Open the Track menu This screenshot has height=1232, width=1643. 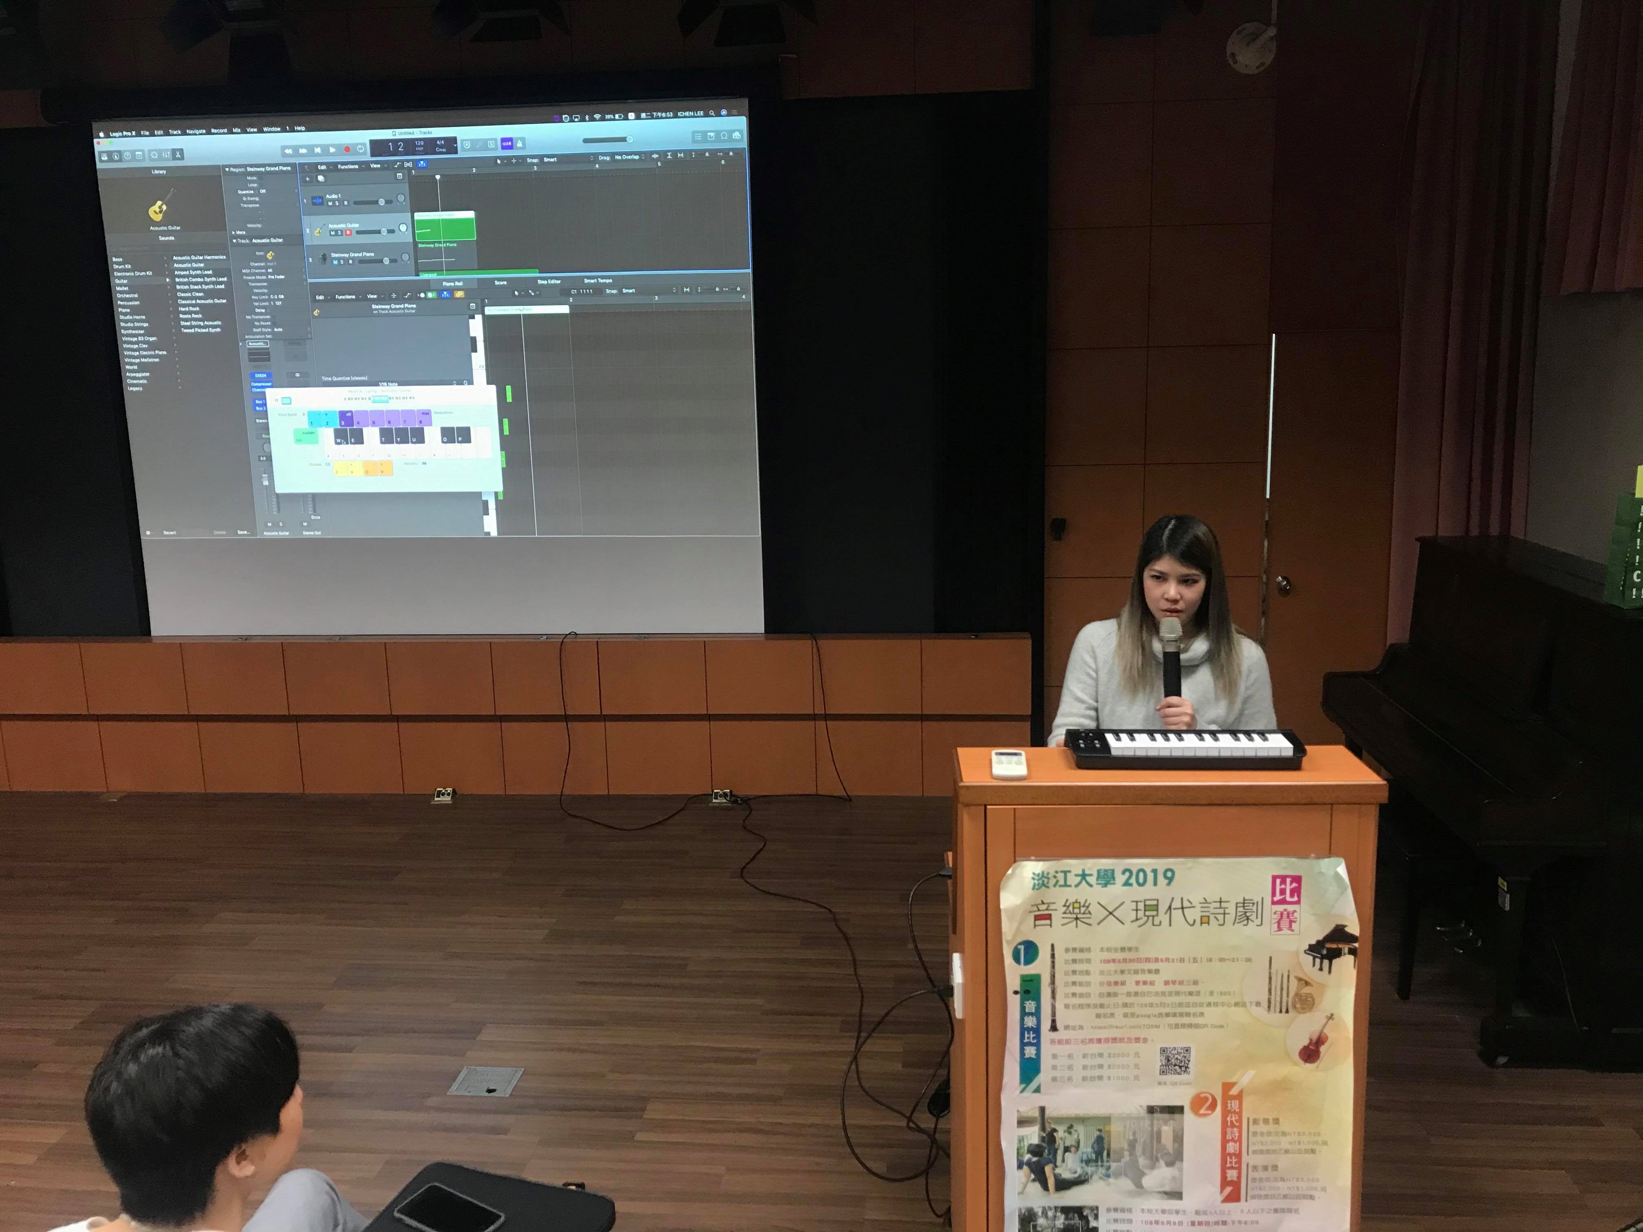click(x=174, y=132)
